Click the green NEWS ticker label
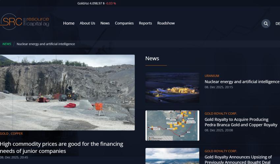This screenshot has width=280, height=164. point(7,44)
